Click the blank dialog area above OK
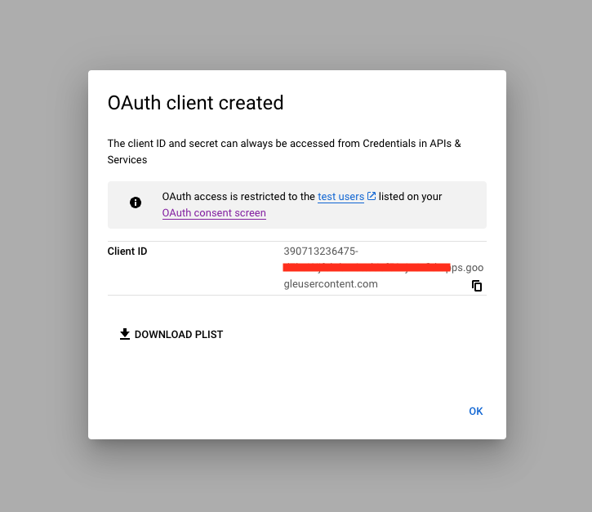Image resolution: width=592 pixels, height=512 pixels. coord(297,374)
